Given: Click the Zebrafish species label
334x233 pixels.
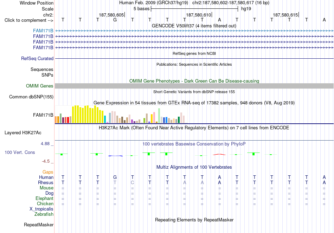Looking at the screenshot, I should (x=44, y=214).
